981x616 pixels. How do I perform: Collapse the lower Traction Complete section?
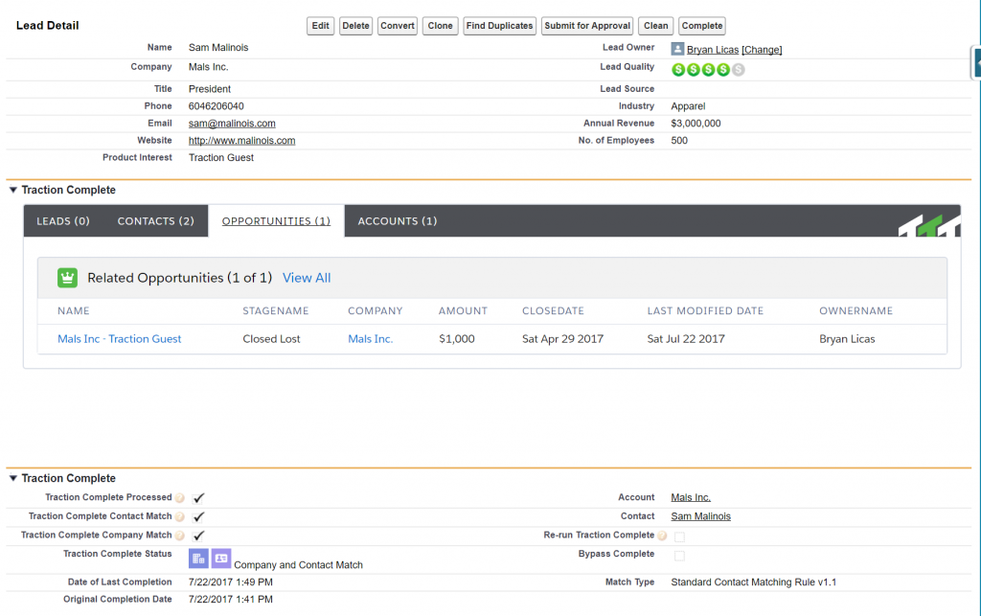pos(13,478)
